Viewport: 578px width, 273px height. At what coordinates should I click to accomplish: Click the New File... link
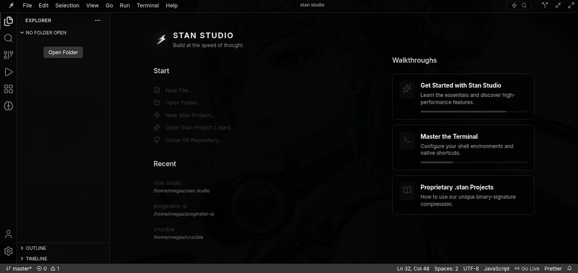173,90
